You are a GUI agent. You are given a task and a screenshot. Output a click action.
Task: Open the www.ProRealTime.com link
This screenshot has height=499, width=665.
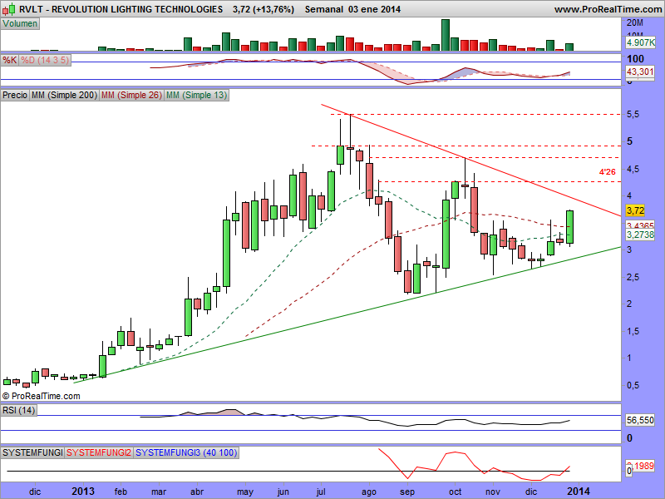pyautogui.click(x=608, y=9)
